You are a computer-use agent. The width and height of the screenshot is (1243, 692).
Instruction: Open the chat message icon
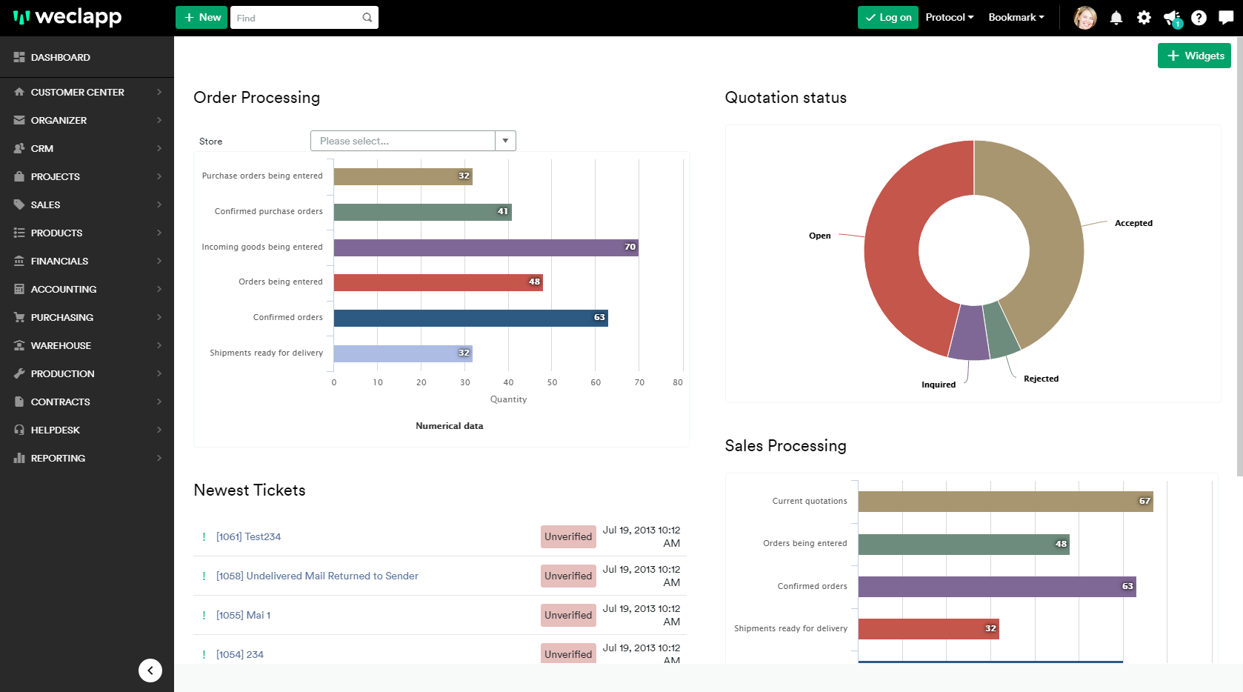[x=1226, y=18]
